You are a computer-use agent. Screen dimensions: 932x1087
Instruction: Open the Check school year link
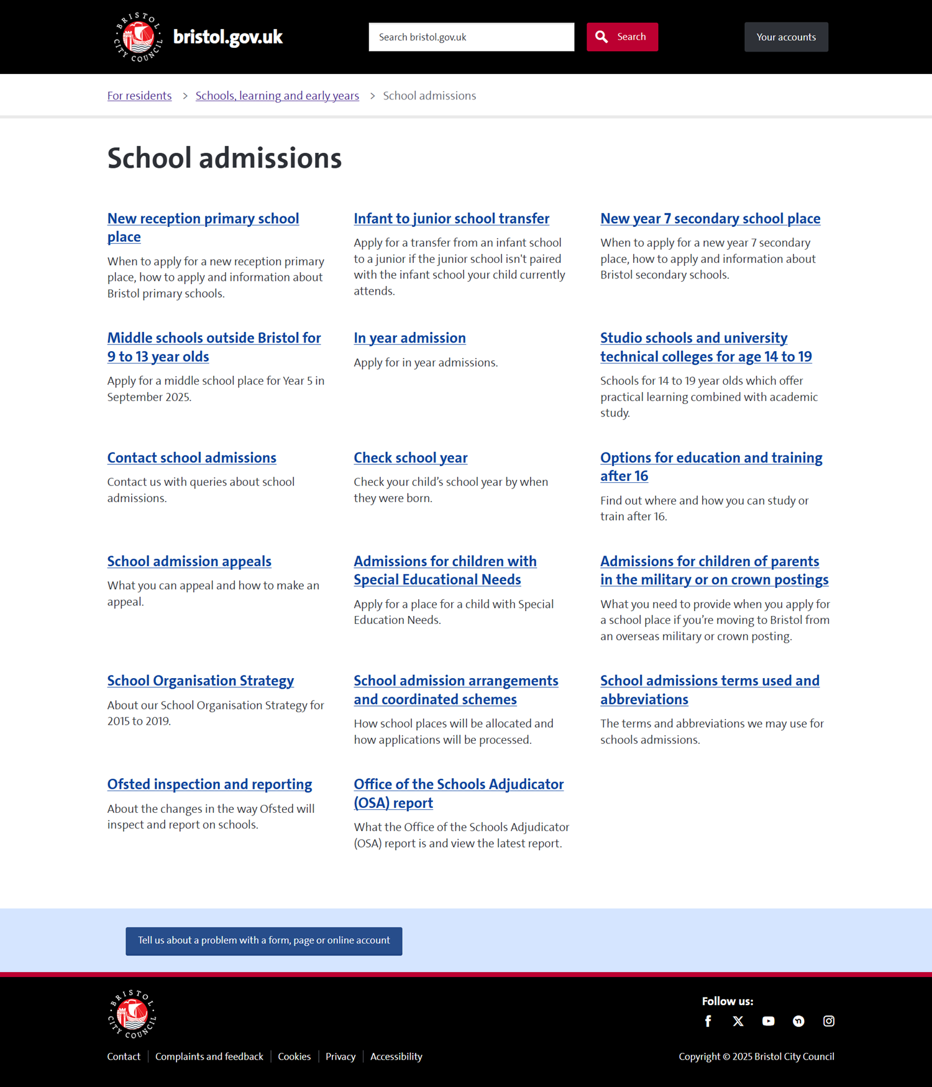[410, 458]
